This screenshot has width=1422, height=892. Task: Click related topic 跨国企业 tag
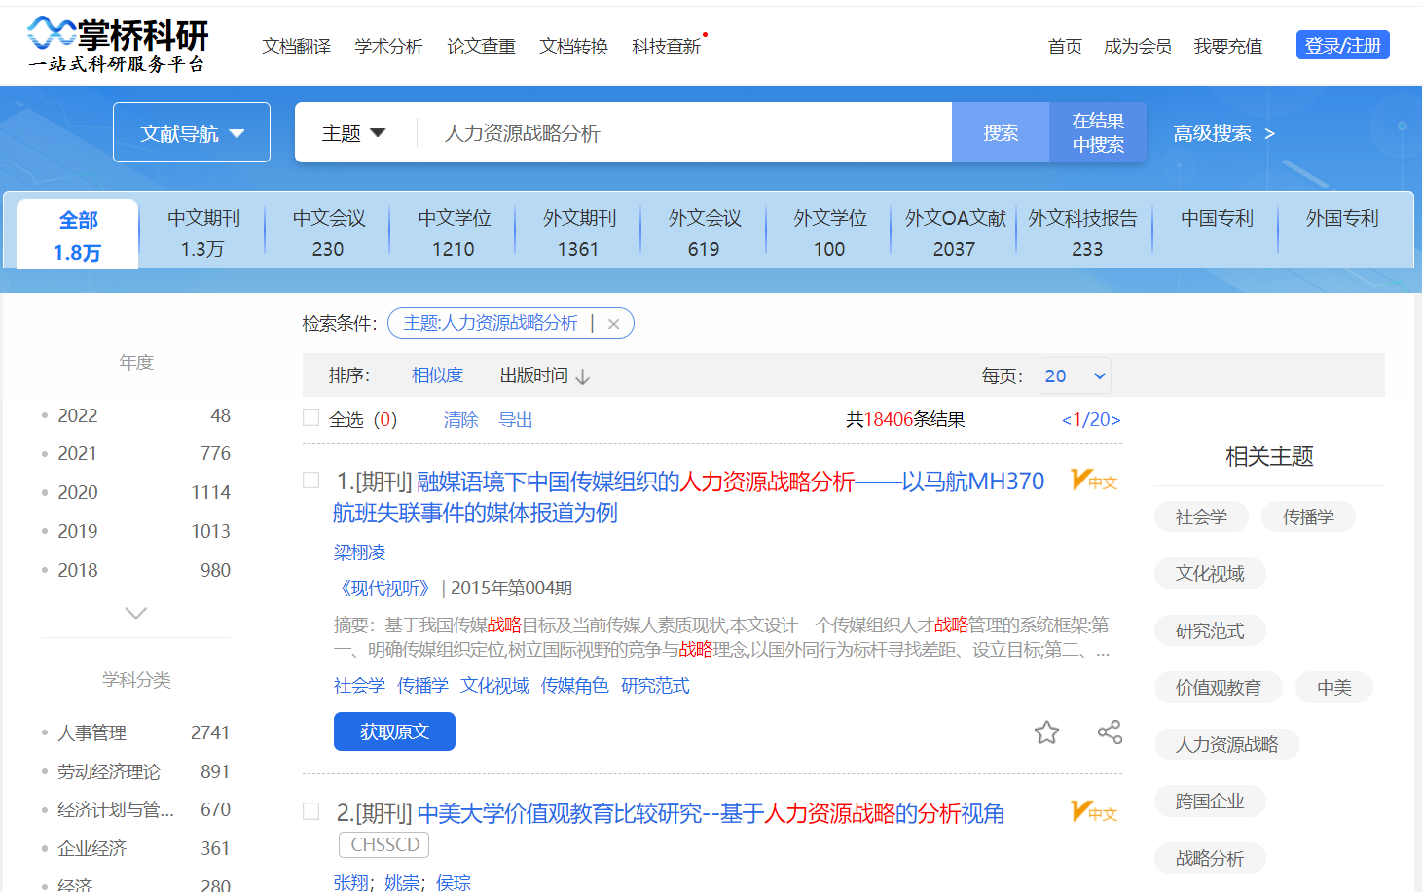click(1210, 801)
